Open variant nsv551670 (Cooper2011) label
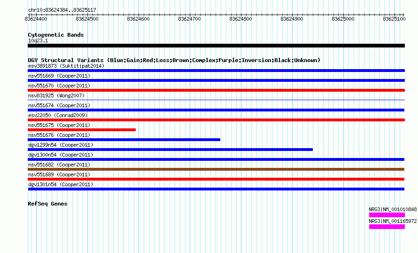The height and width of the screenshot is (253, 418). click(59, 86)
